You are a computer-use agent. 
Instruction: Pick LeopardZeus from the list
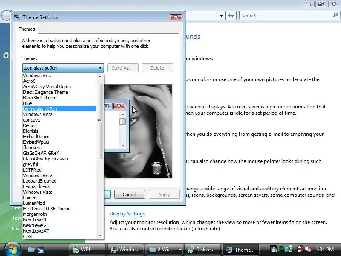[59, 186]
